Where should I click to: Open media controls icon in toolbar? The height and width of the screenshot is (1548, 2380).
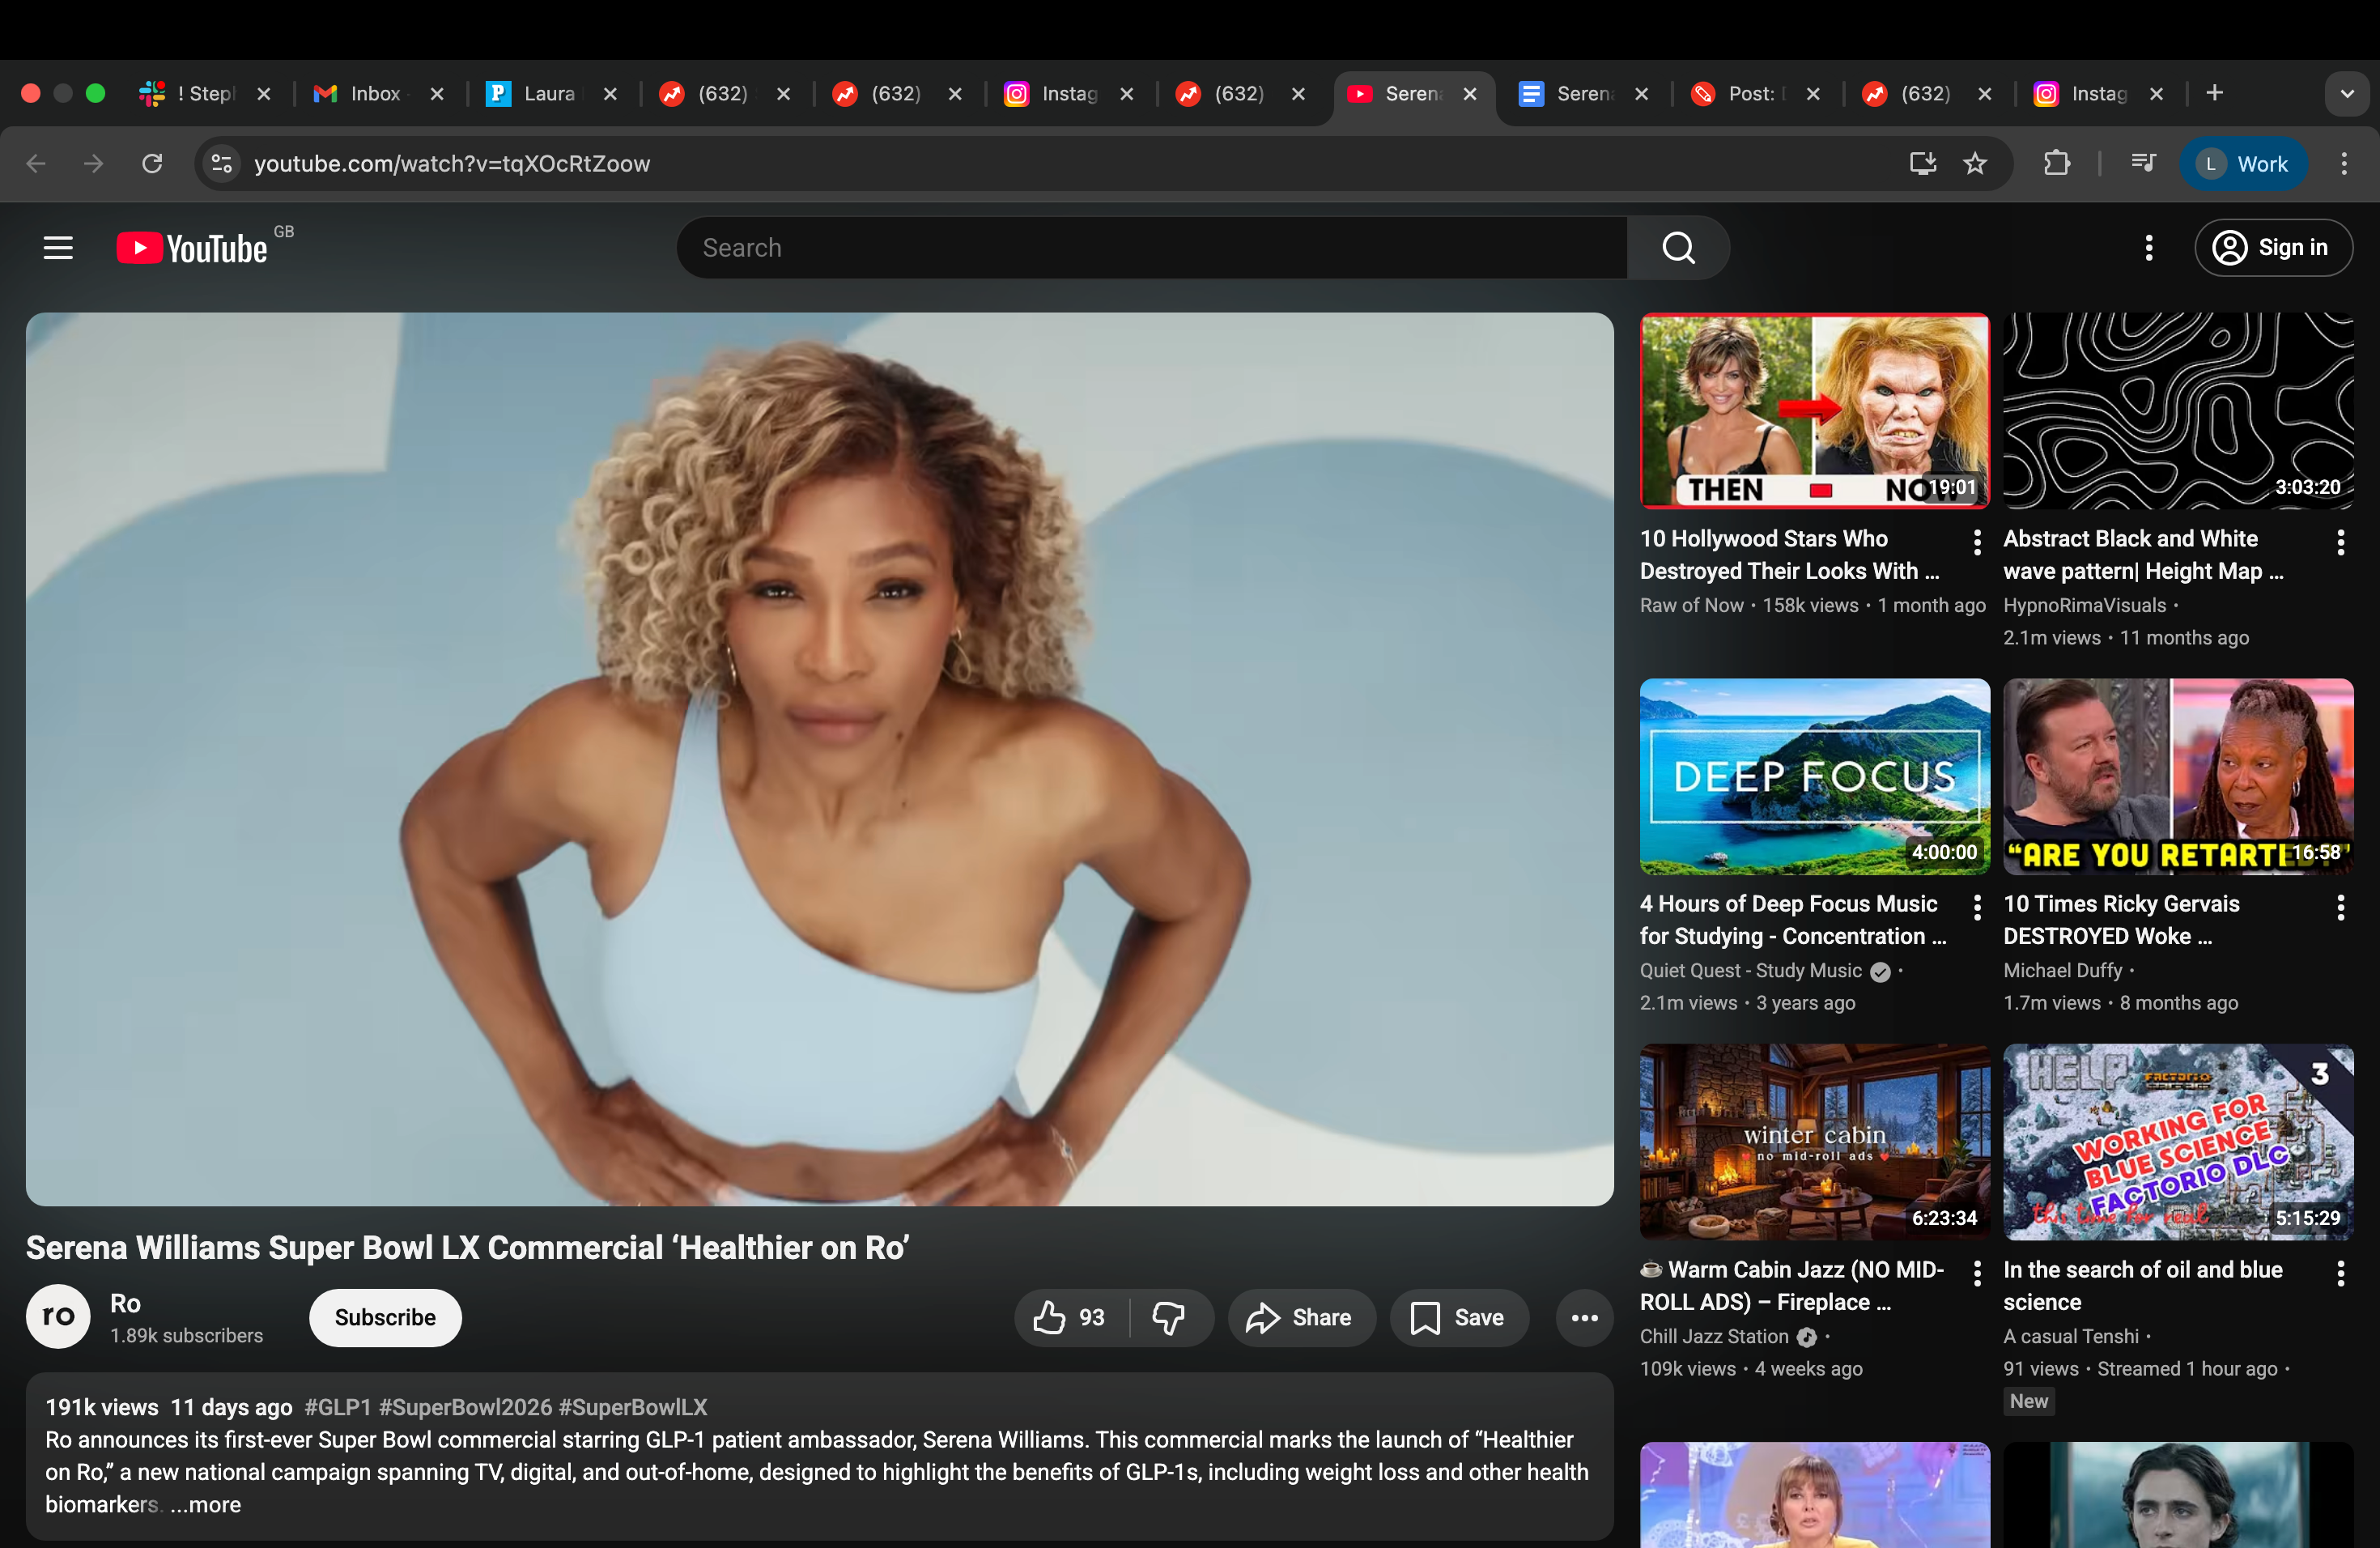tap(2142, 163)
